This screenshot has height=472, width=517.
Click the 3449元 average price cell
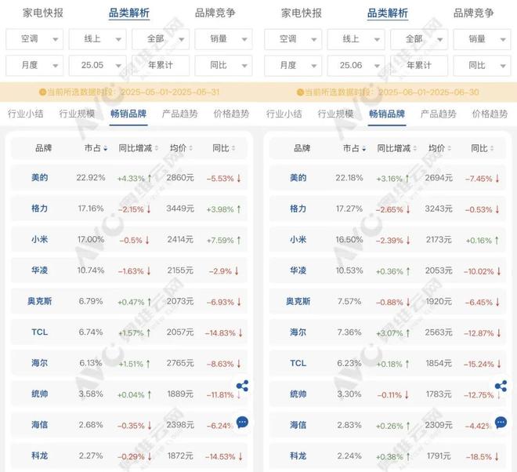pyautogui.click(x=180, y=209)
